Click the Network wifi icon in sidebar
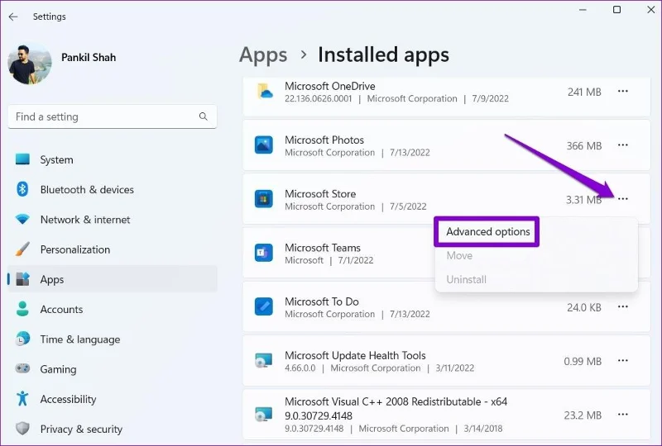Screen dimensions: 662x446 click(x=22, y=219)
